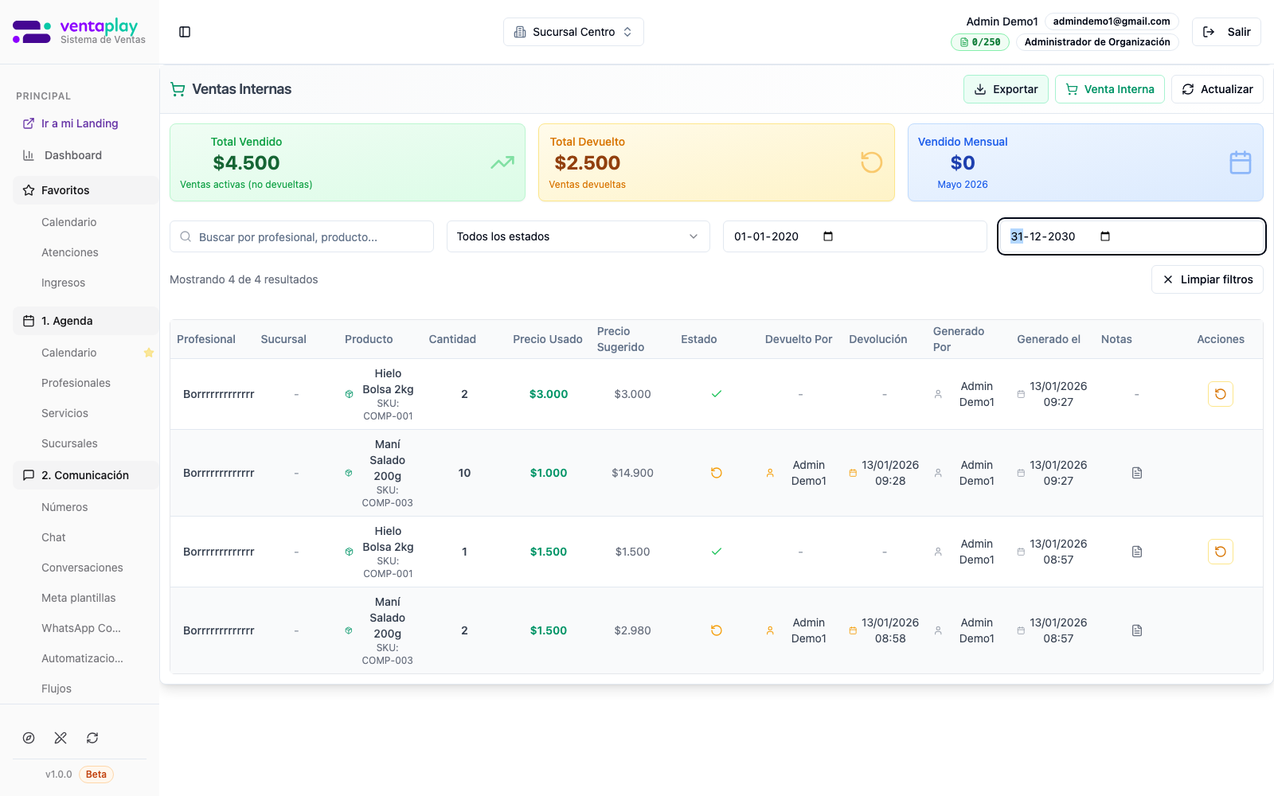Click the Administrador de Organización badge

[x=1097, y=42]
